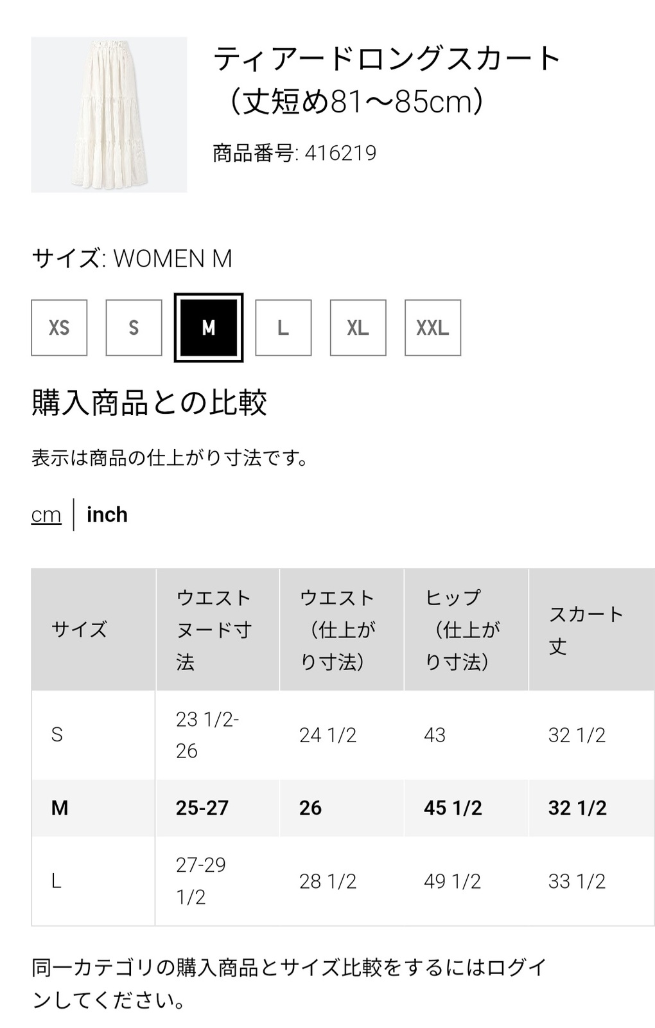Viewport: 655px width, 1028px height.
Task: Switch measurement units to inch
Action: (x=107, y=515)
